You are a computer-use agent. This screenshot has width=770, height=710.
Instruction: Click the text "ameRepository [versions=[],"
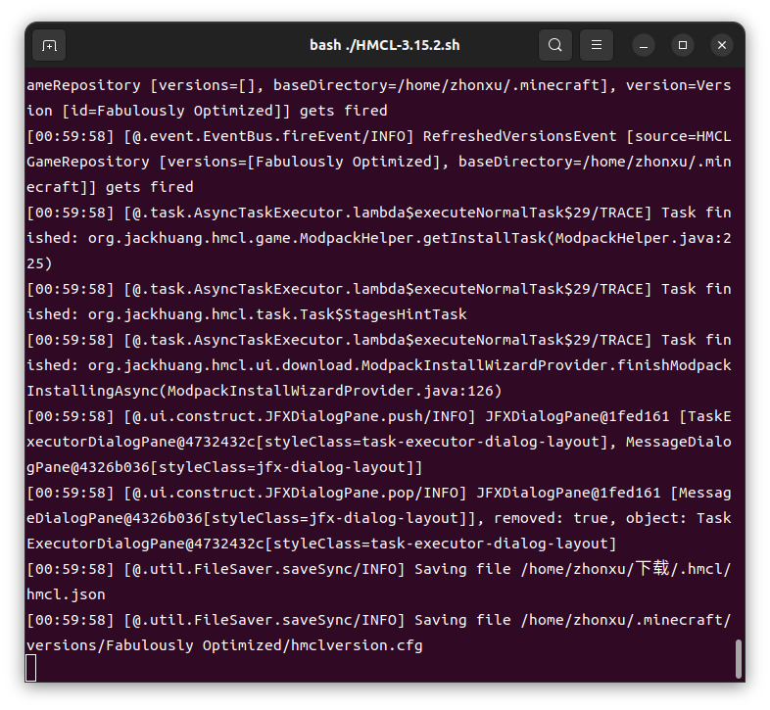(x=145, y=85)
